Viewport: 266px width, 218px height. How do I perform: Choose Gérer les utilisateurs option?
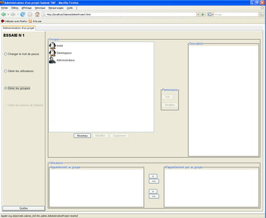point(19,71)
